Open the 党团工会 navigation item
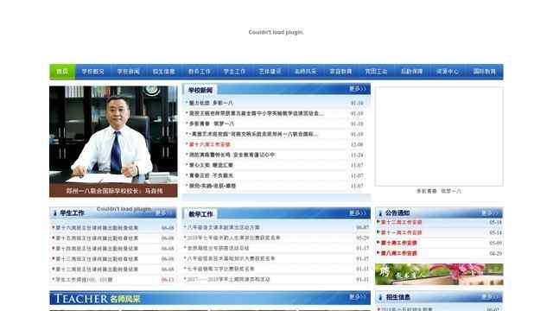 point(377,72)
